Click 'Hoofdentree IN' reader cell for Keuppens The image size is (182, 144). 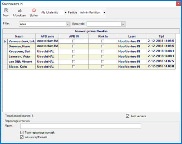[132, 51]
